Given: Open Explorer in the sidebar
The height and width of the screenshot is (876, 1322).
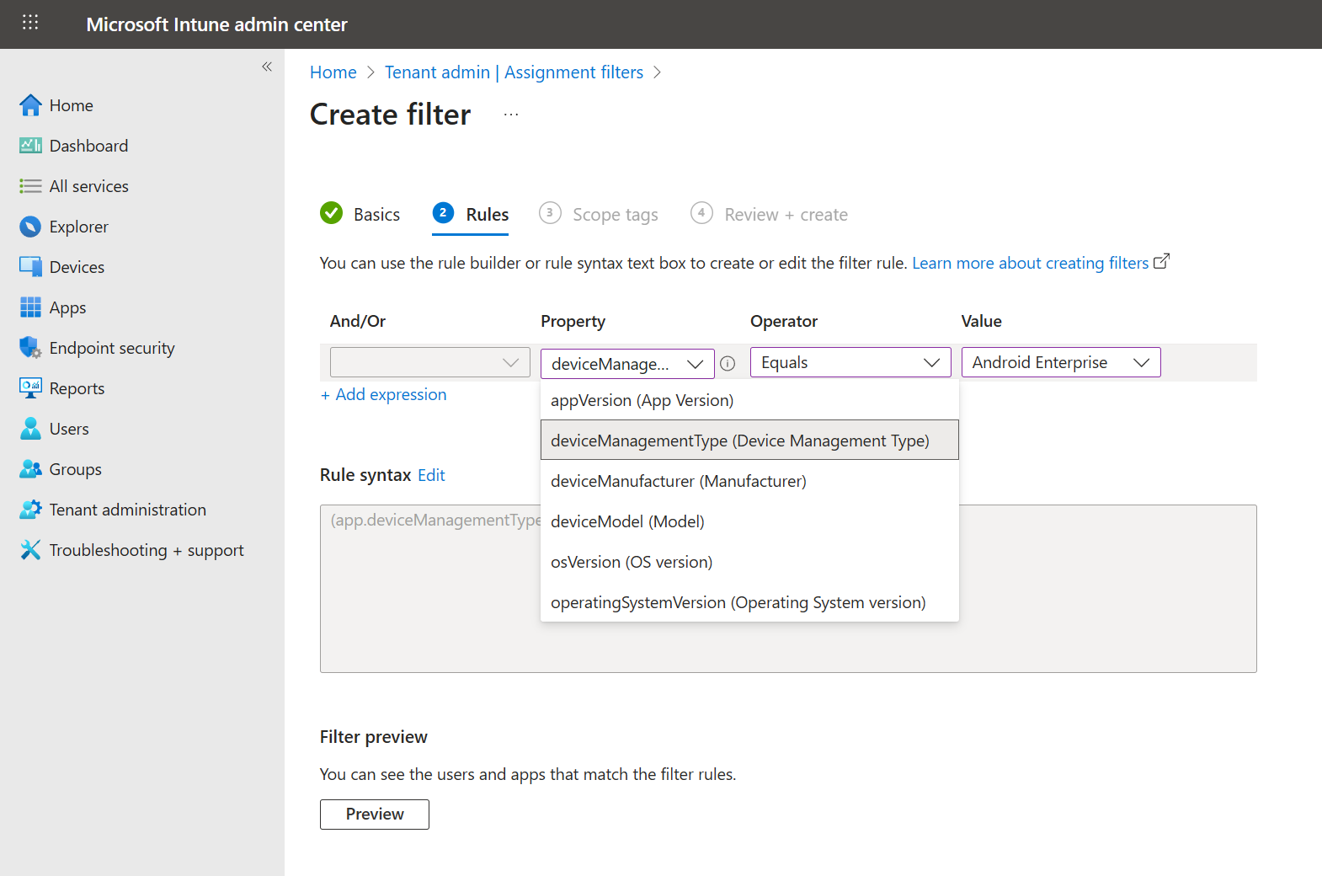Looking at the screenshot, I should tap(78, 227).
